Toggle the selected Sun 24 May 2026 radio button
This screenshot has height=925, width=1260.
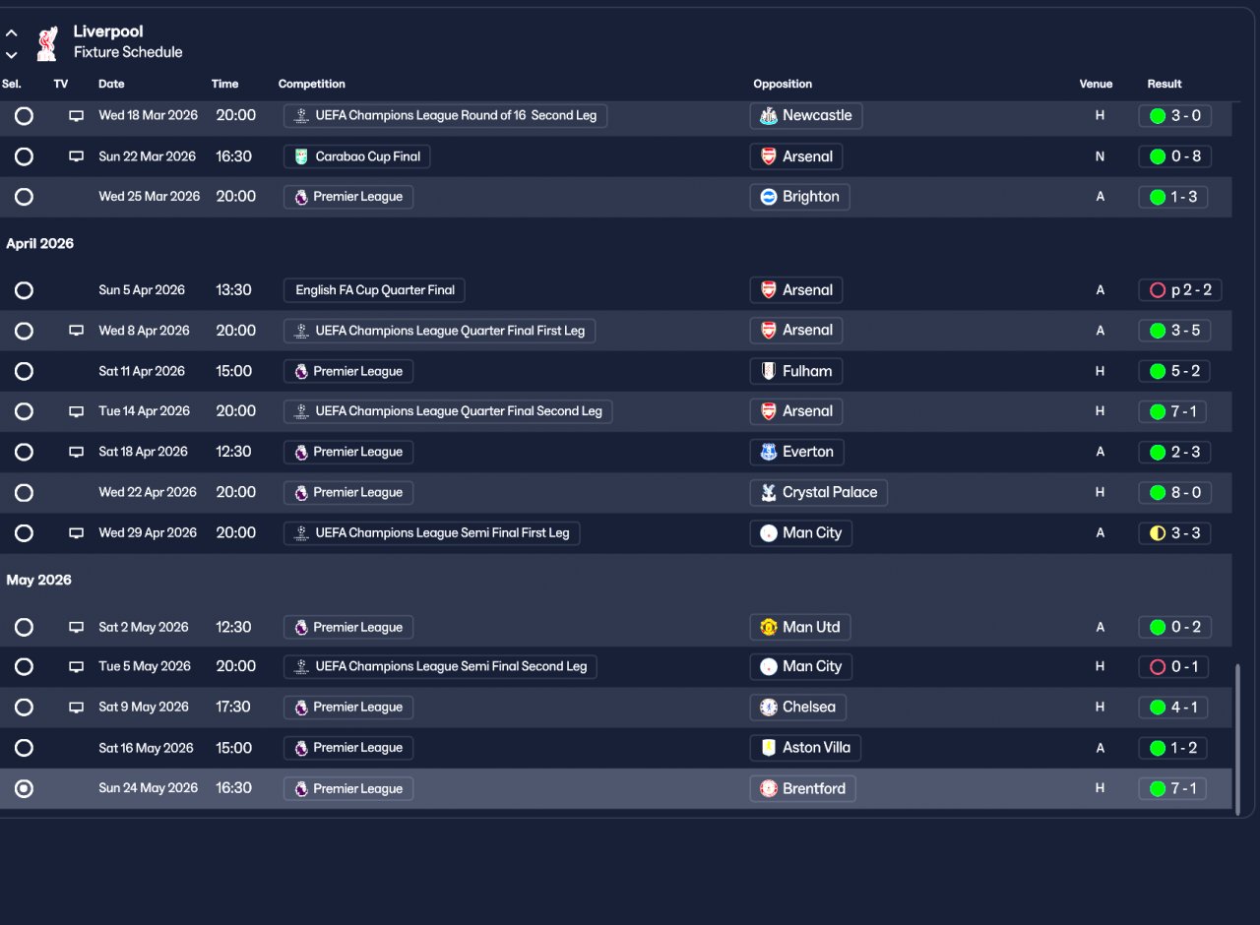click(24, 788)
